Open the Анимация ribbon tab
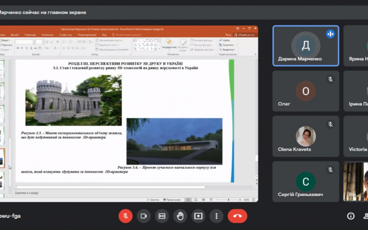Screen dimensions: 368x230 (48, 35)
